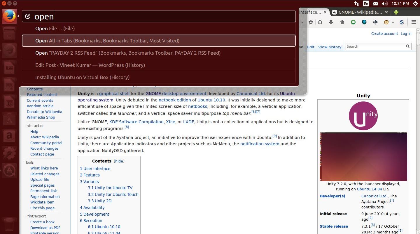Bookmark this page with the star icon
The height and width of the screenshot is (234, 420).
[x=311, y=22]
